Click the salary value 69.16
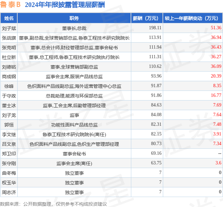Viewport: 223px width, 207px height. (156, 153)
